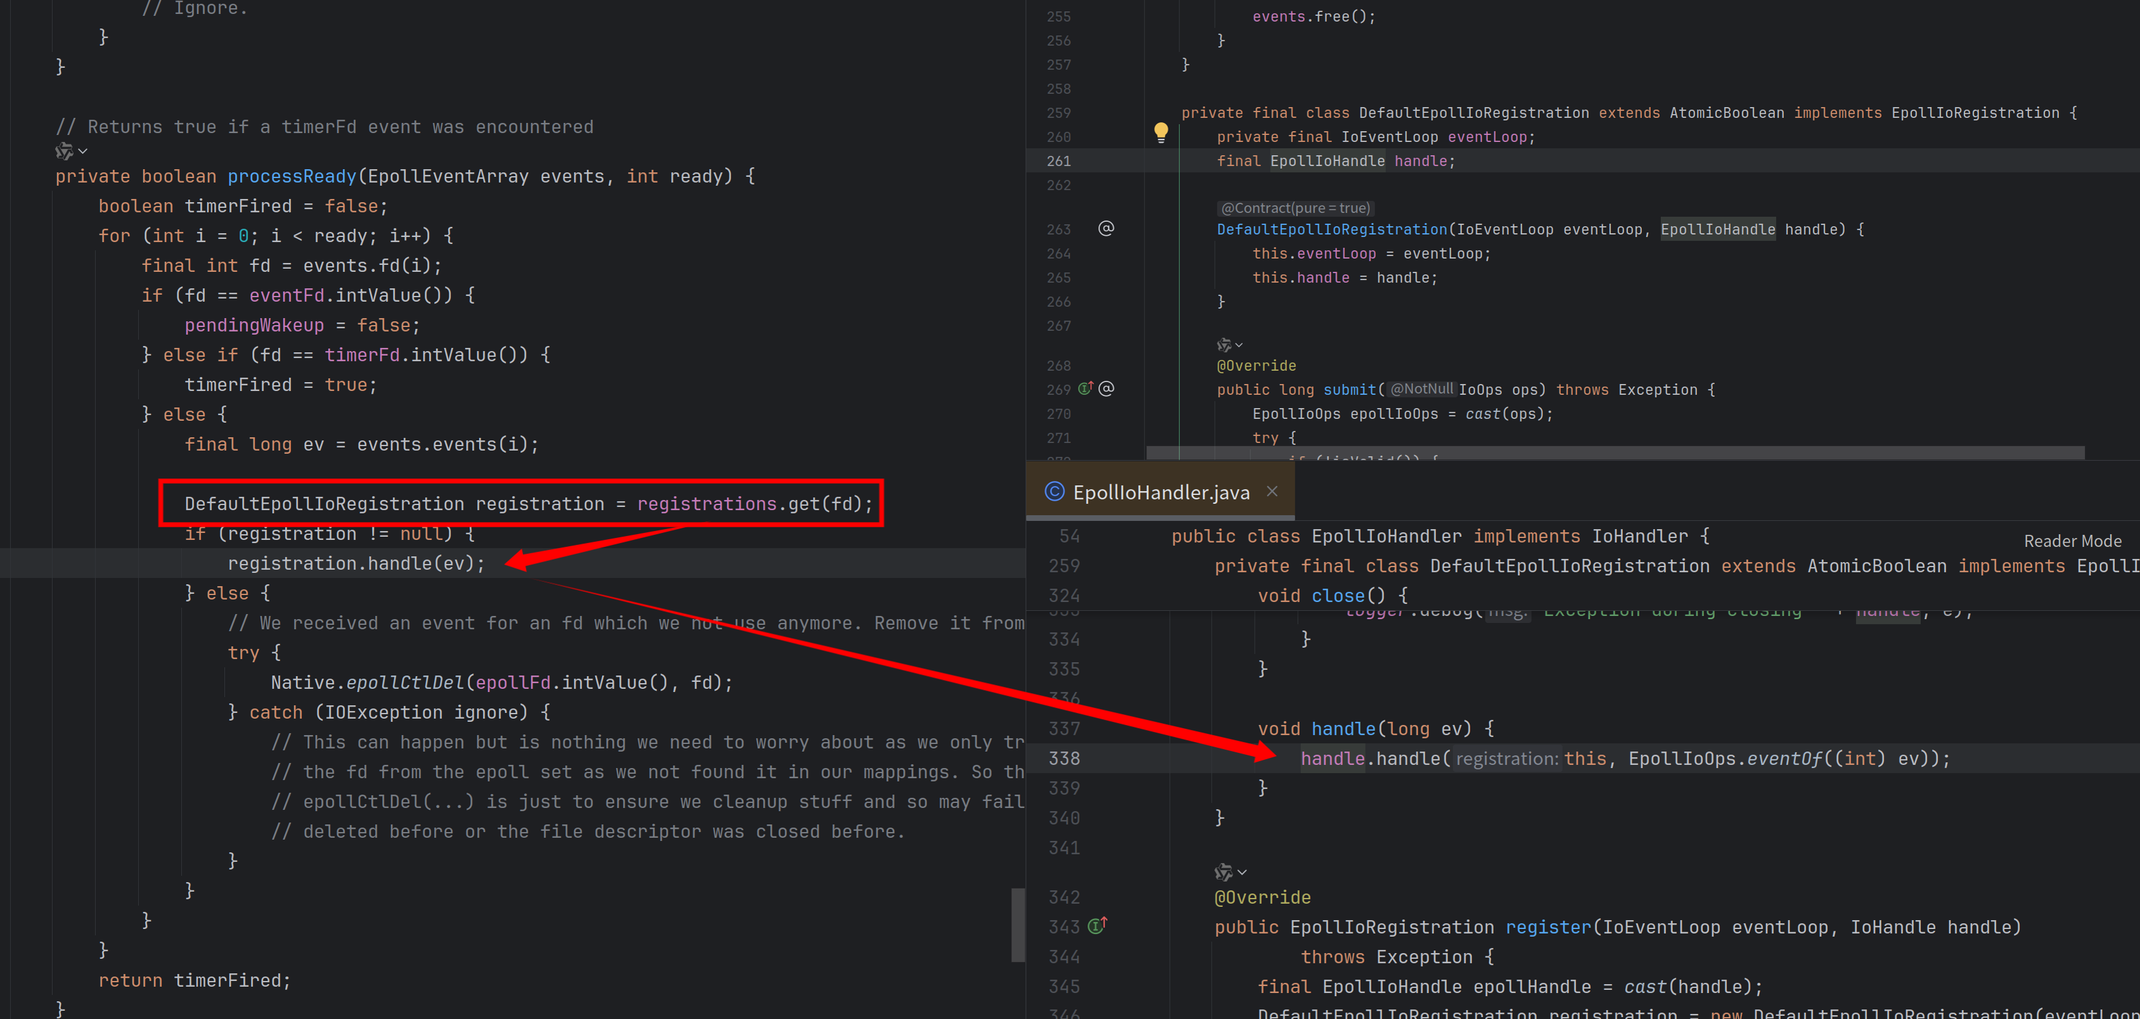Click the 'handle' method name on line 337
The height and width of the screenshot is (1019, 2140).
point(1342,729)
